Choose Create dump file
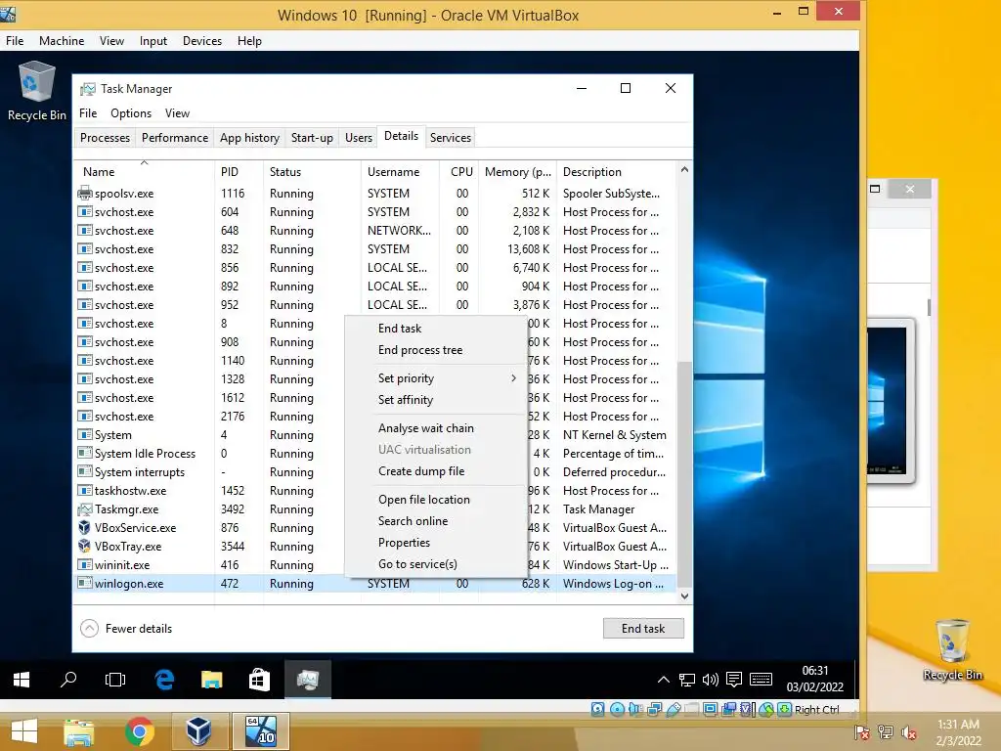This screenshot has width=1001, height=751. click(x=437, y=471)
